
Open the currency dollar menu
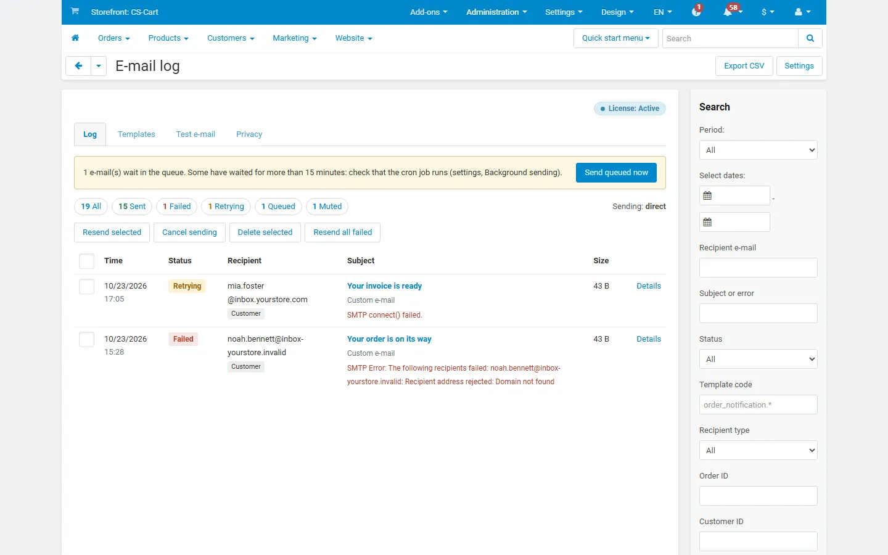(x=768, y=12)
